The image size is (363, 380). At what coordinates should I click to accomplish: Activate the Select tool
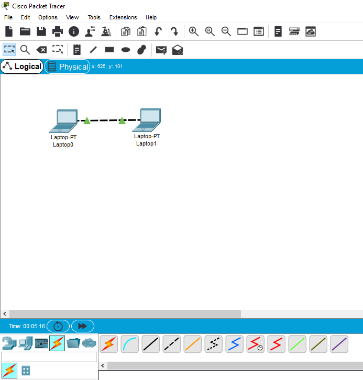pos(9,50)
